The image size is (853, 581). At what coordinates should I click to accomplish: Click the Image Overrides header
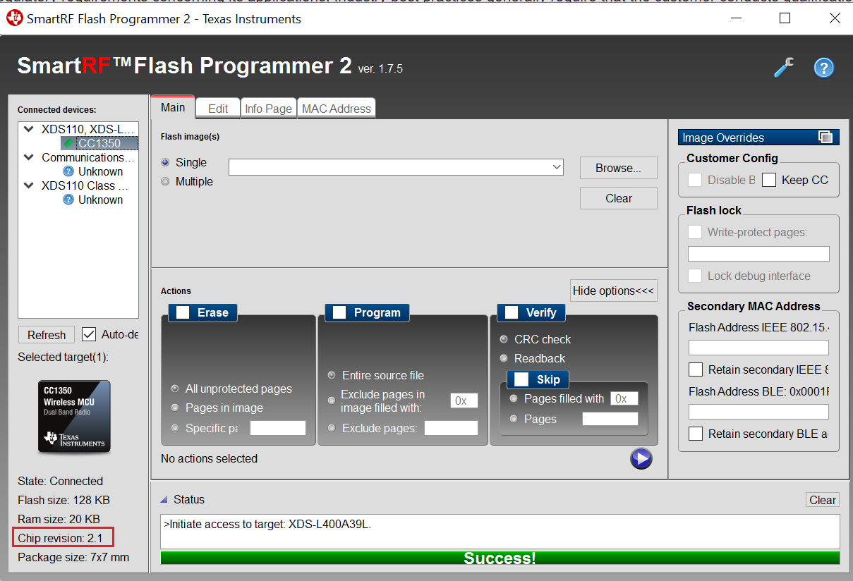pos(758,137)
